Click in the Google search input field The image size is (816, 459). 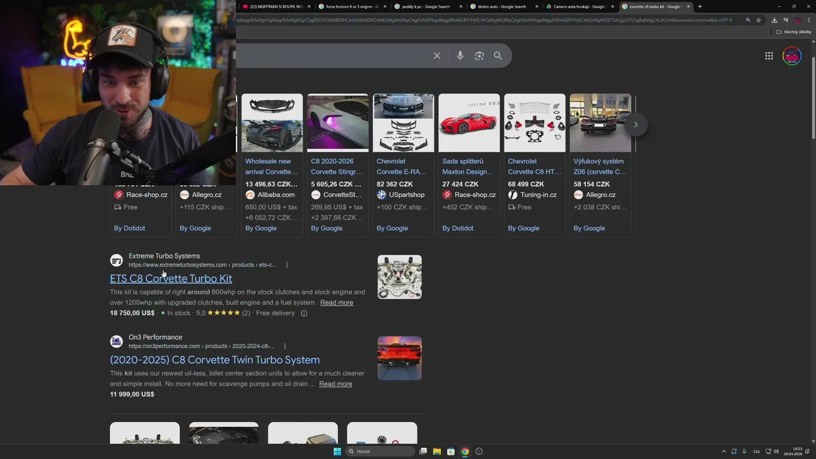331,56
